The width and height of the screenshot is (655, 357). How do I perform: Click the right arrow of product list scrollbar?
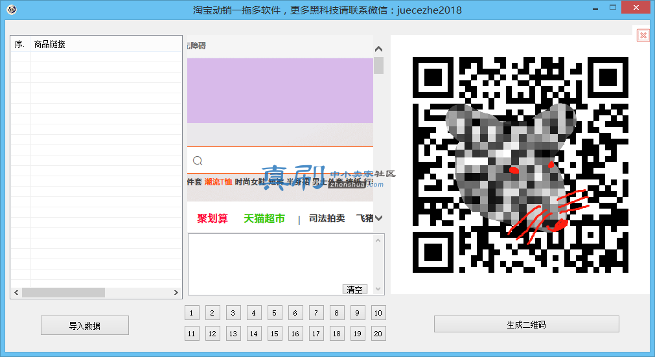pos(176,293)
